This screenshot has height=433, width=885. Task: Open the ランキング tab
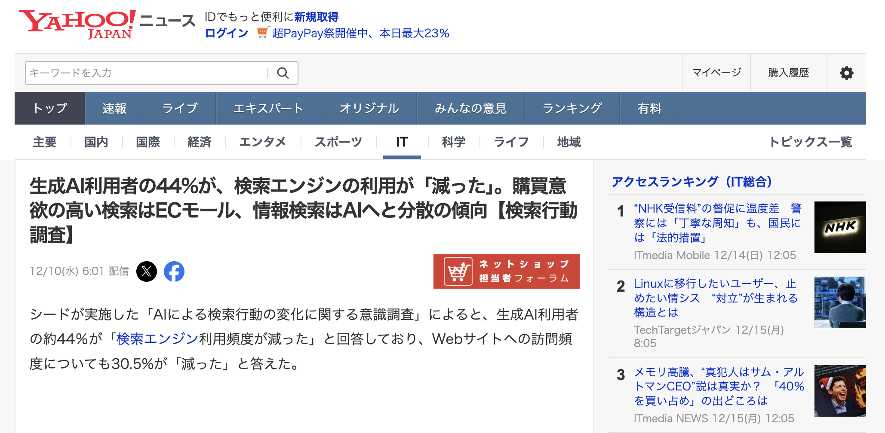[x=572, y=108]
